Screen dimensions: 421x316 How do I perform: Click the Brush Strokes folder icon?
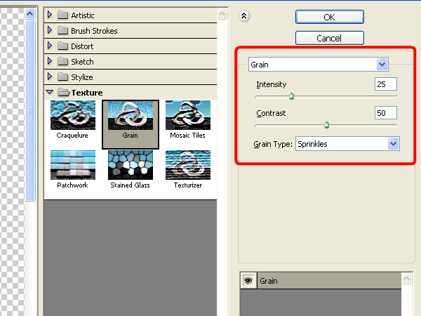63,30
